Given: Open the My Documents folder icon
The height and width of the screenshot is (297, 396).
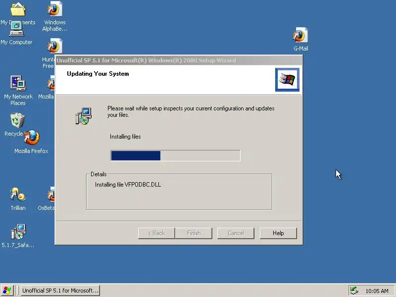Looking at the screenshot, I should pos(18,9).
